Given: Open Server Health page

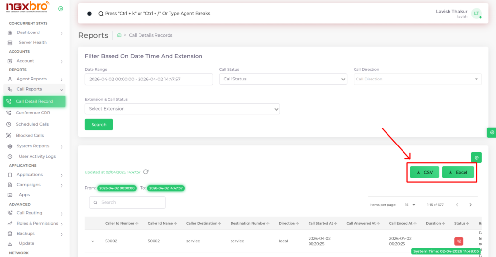Looking at the screenshot, I should [32, 42].
